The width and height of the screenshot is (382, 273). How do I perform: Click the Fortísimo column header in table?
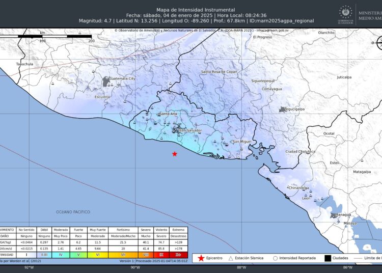coord(123,230)
